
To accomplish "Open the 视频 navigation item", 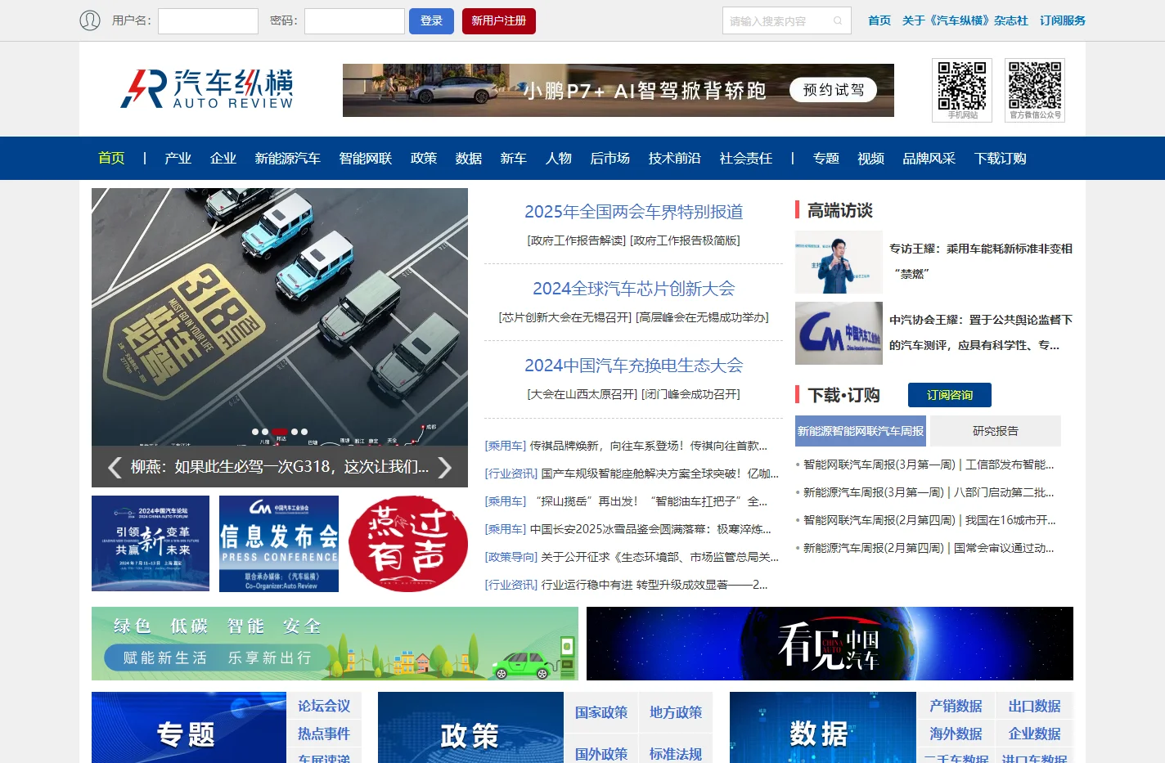I will (871, 158).
